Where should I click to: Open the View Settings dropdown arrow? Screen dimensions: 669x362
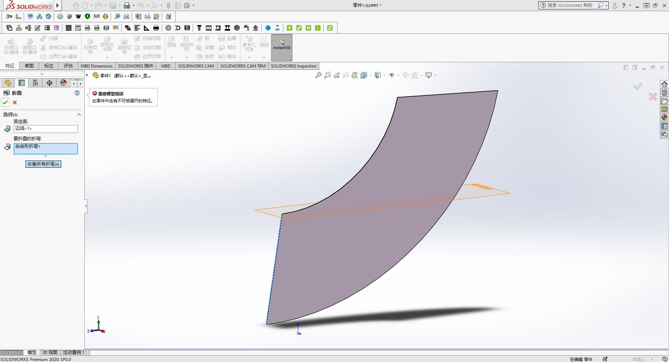pos(436,75)
